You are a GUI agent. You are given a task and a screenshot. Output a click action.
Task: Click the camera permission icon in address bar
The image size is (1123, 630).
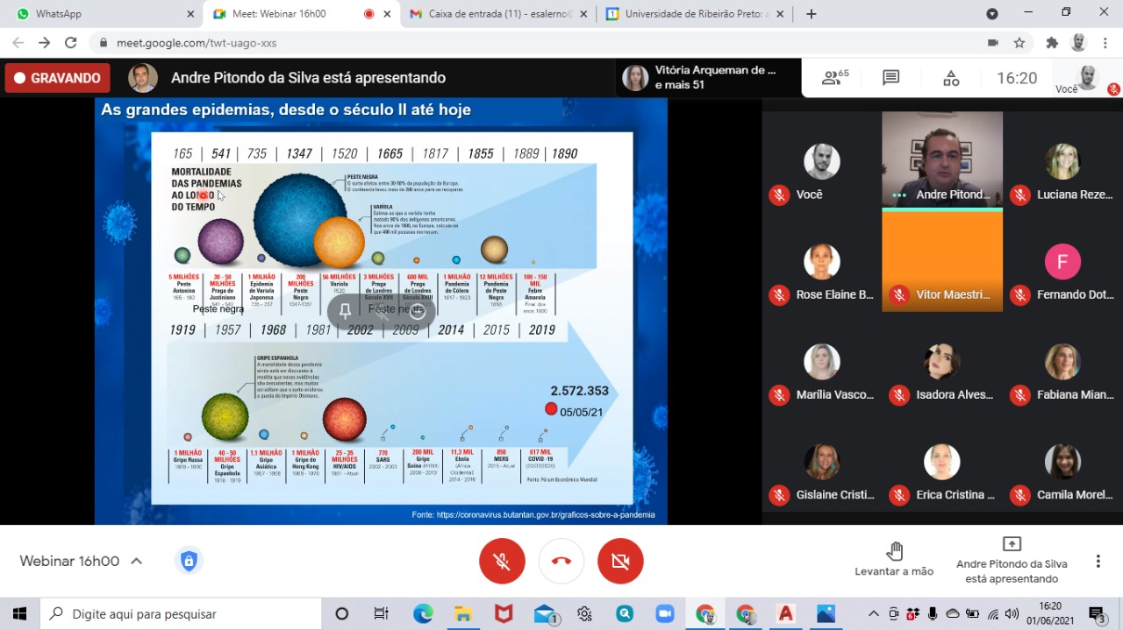click(x=993, y=43)
